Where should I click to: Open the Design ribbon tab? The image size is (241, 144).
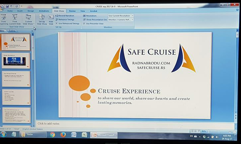point(31,11)
